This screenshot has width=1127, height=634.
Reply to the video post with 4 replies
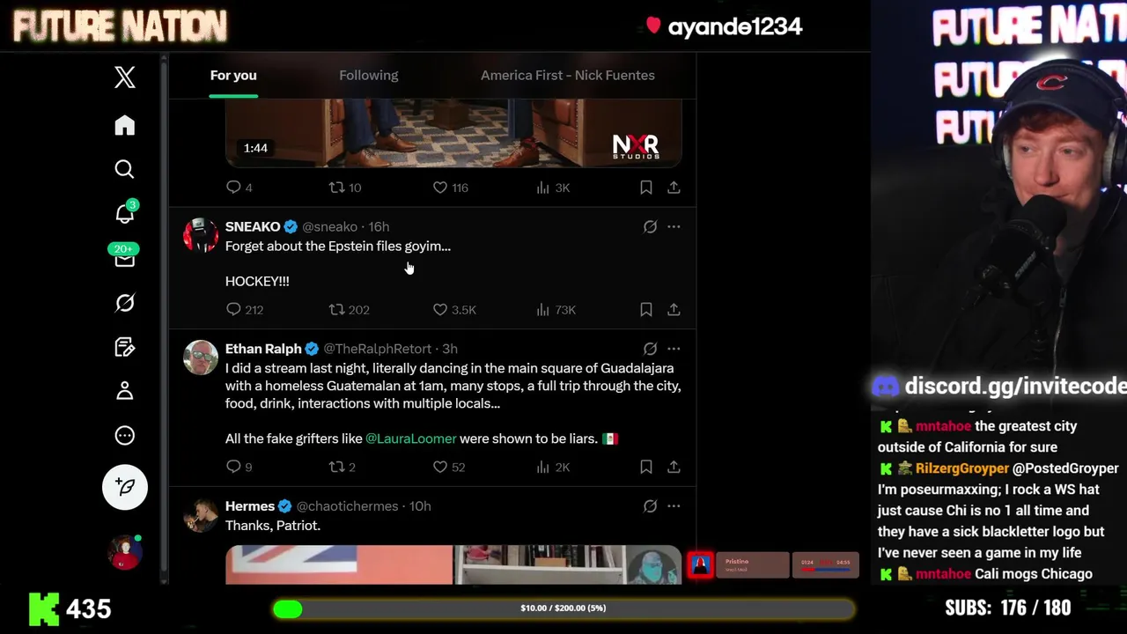[x=233, y=188]
